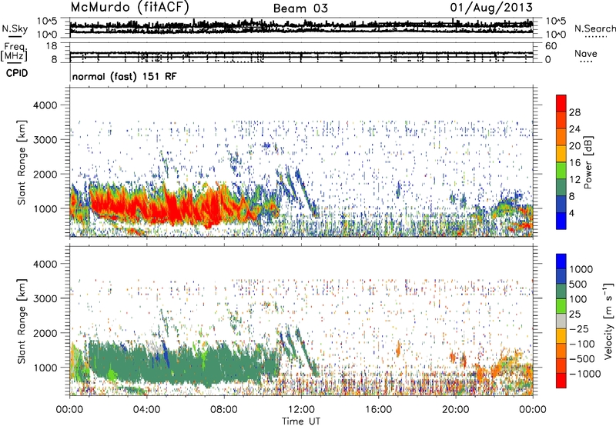Click the '20:00' time axis label
Viewport: 616px width, 426px height.
coord(456,410)
